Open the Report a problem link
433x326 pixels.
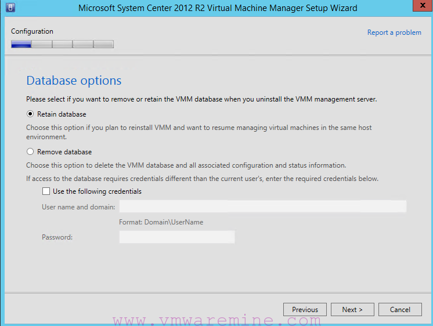click(394, 32)
